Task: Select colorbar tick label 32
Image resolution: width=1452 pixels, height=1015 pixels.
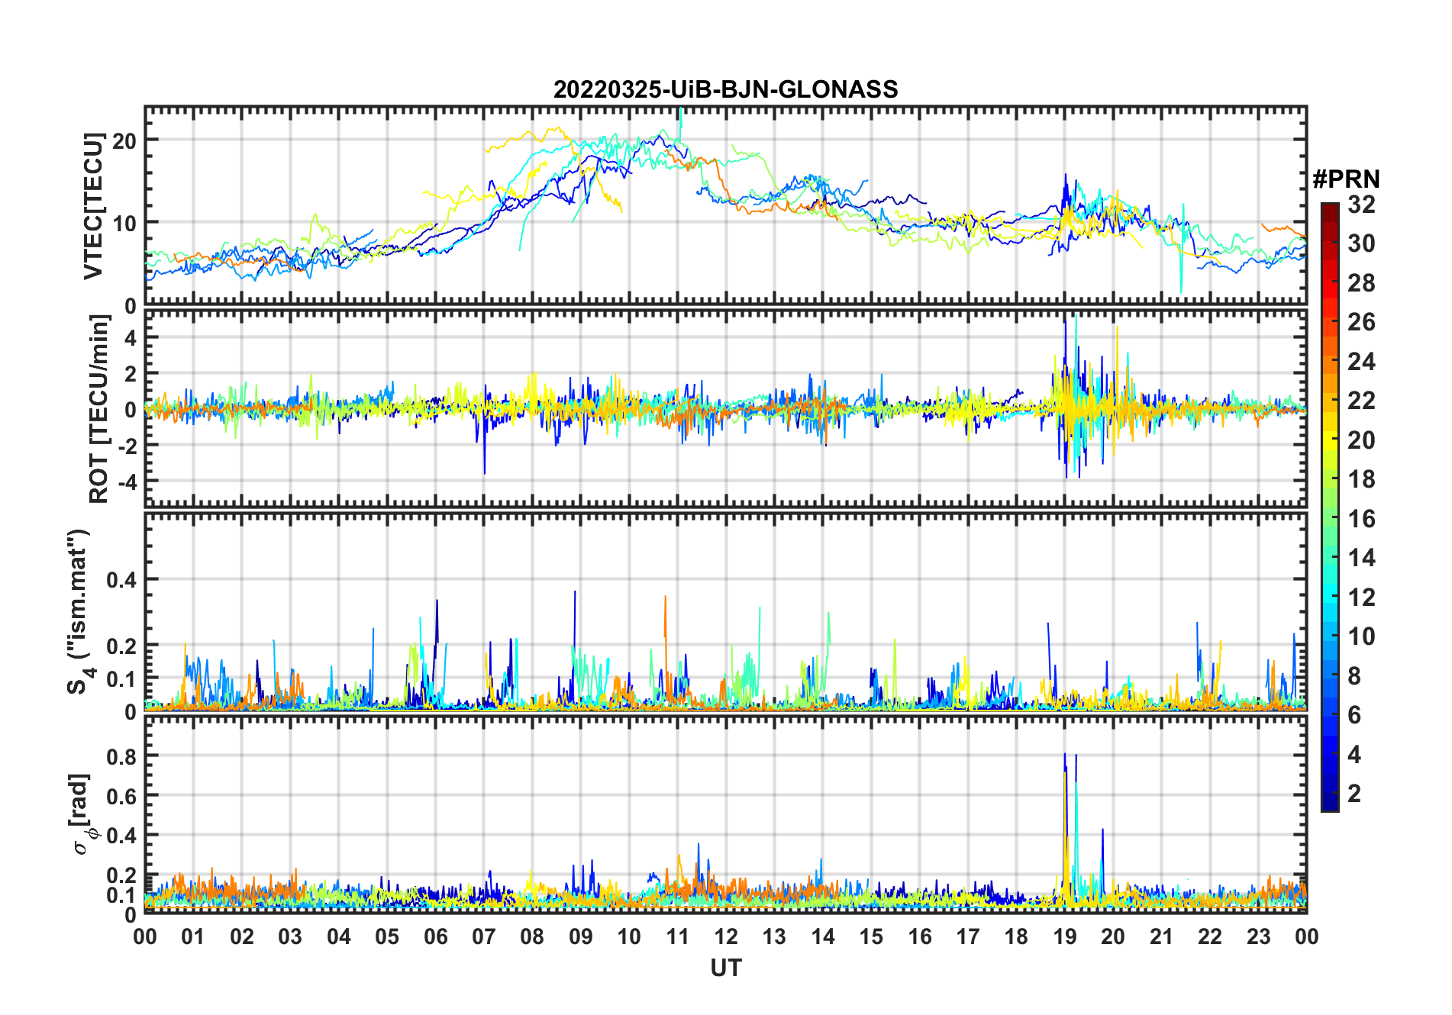Action: coord(1361,204)
